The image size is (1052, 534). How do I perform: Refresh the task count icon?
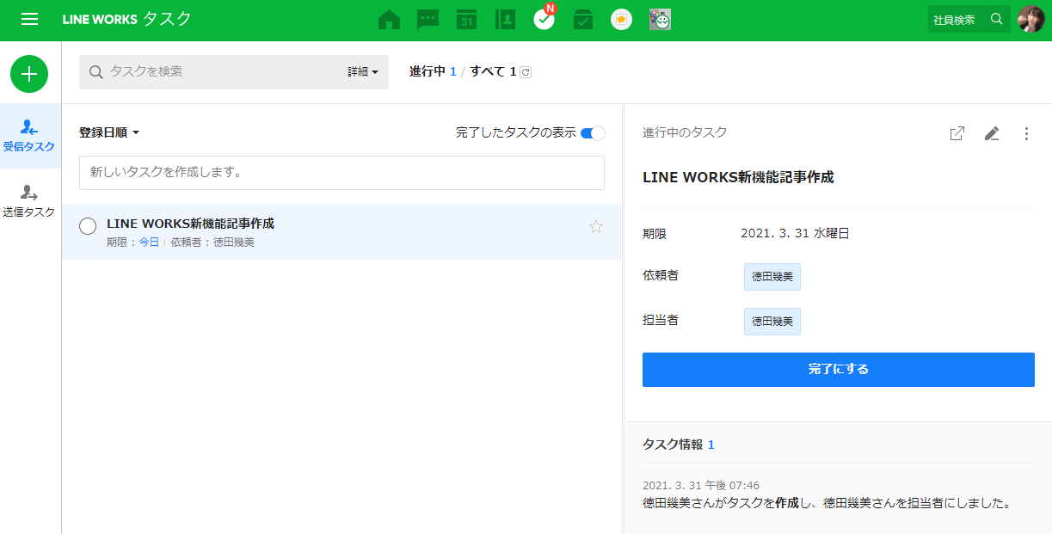coord(526,72)
